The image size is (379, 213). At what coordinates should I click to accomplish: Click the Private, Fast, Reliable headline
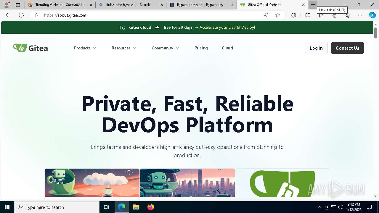187,104
